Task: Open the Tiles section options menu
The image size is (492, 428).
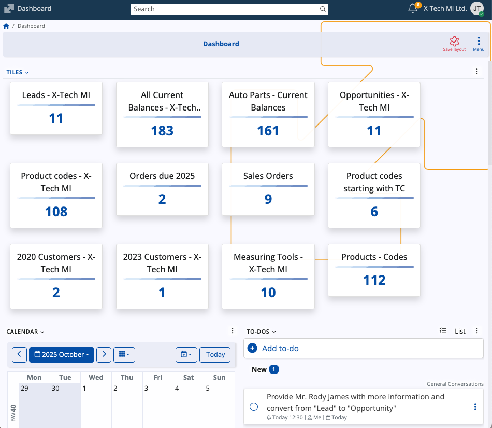Action: click(x=477, y=72)
